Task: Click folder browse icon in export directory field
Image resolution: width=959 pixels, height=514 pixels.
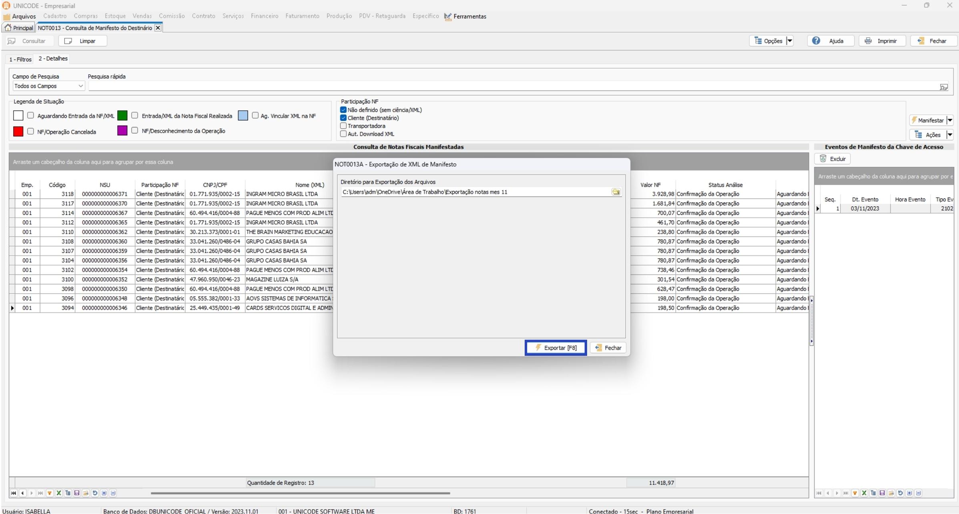Action: pos(616,192)
